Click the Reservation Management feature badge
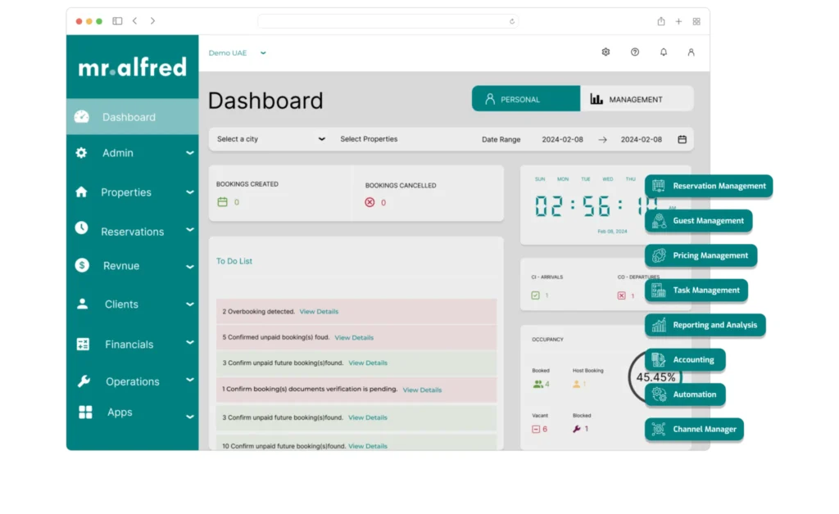Viewport: 839px width, 514px height. 709,187
